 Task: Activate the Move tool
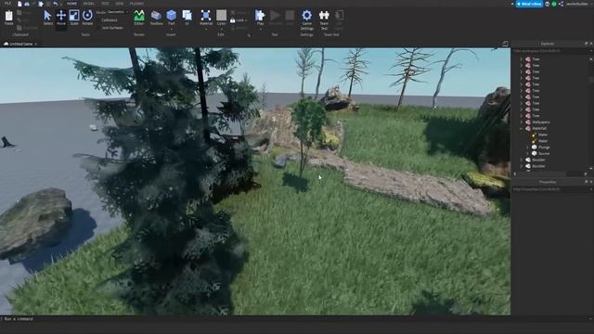click(61, 18)
